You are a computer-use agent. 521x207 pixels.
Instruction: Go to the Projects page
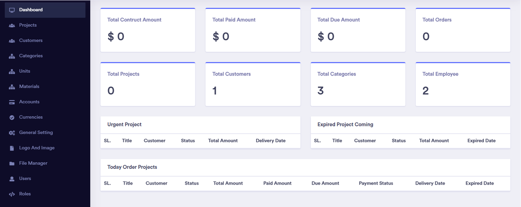(28, 25)
